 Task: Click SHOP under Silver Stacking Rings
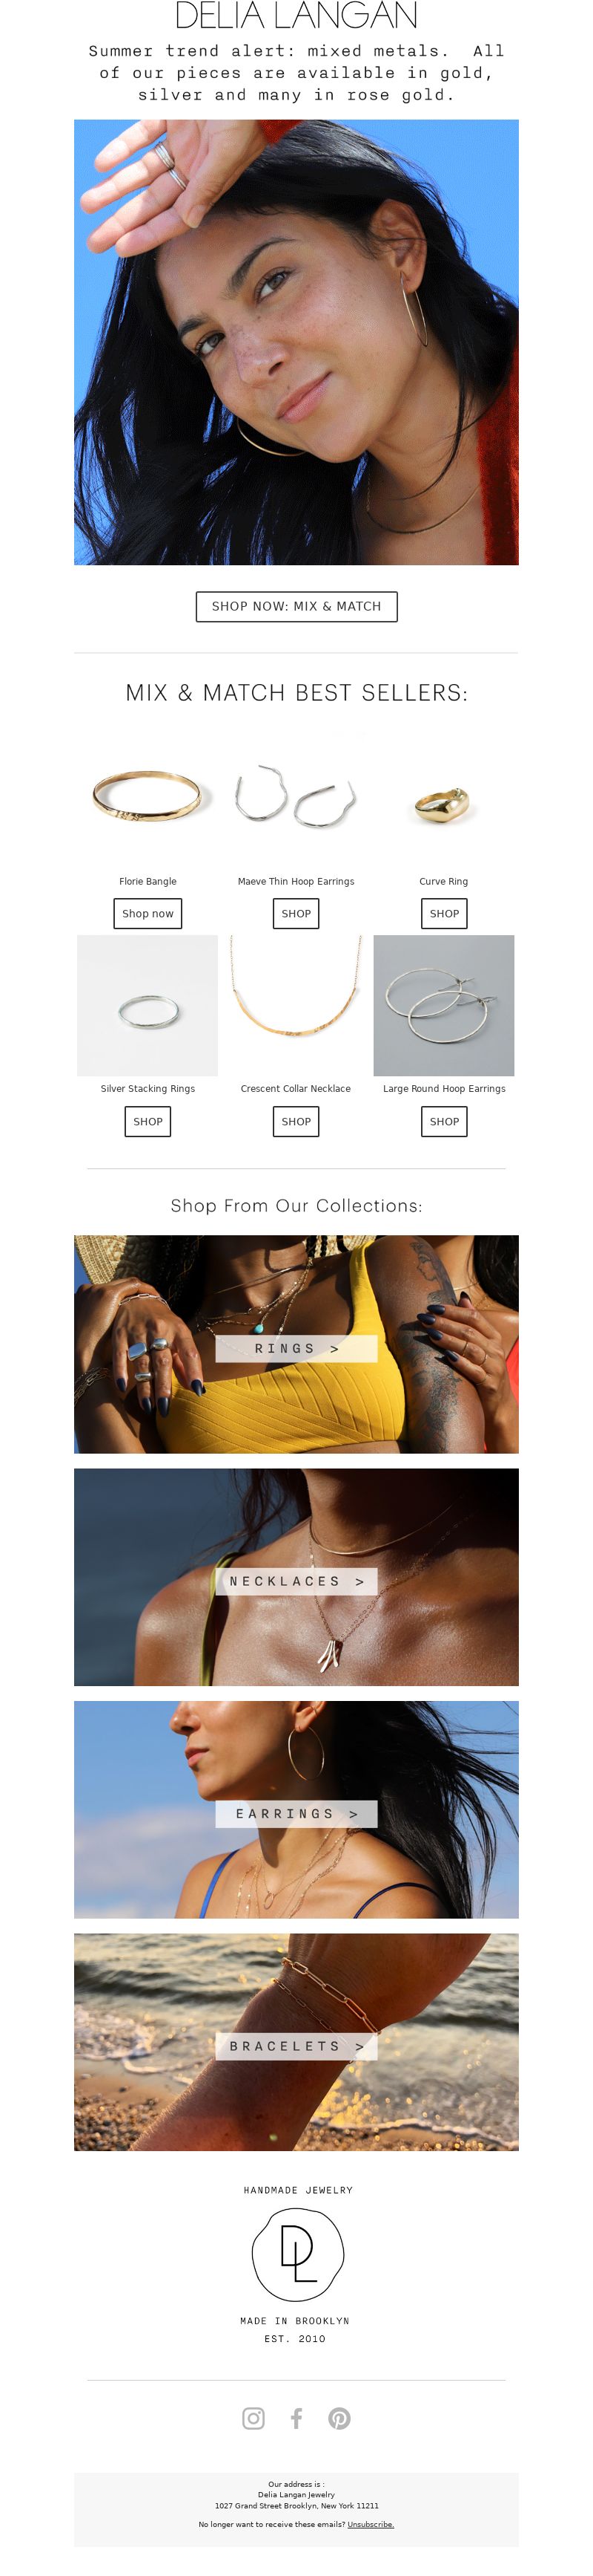pos(148,1121)
